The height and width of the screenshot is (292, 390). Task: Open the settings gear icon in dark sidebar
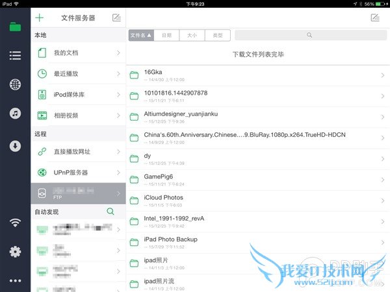pos(15,252)
